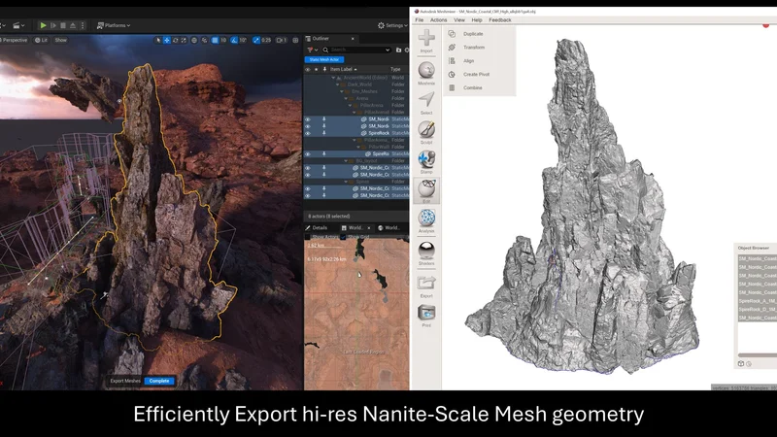Toggle the eye icon on the SpireRock row under the SM_Nordi rows
This screenshot has height=437, width=777.
pyautogui.click(x=308, y=133)
